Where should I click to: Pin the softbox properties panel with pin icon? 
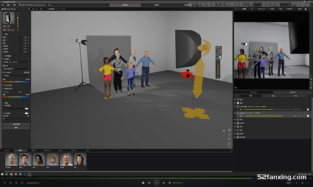tap(29, 9)
